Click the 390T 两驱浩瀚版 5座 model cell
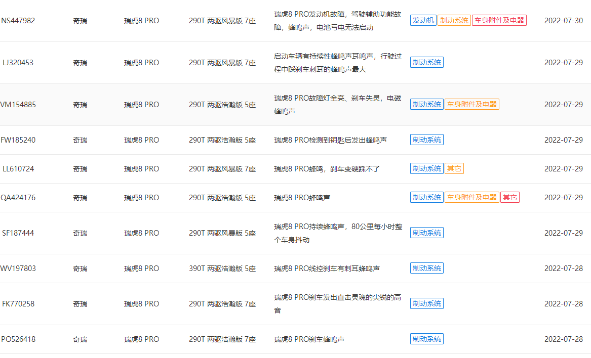This screenshot has width=591, height=358. 222,268
